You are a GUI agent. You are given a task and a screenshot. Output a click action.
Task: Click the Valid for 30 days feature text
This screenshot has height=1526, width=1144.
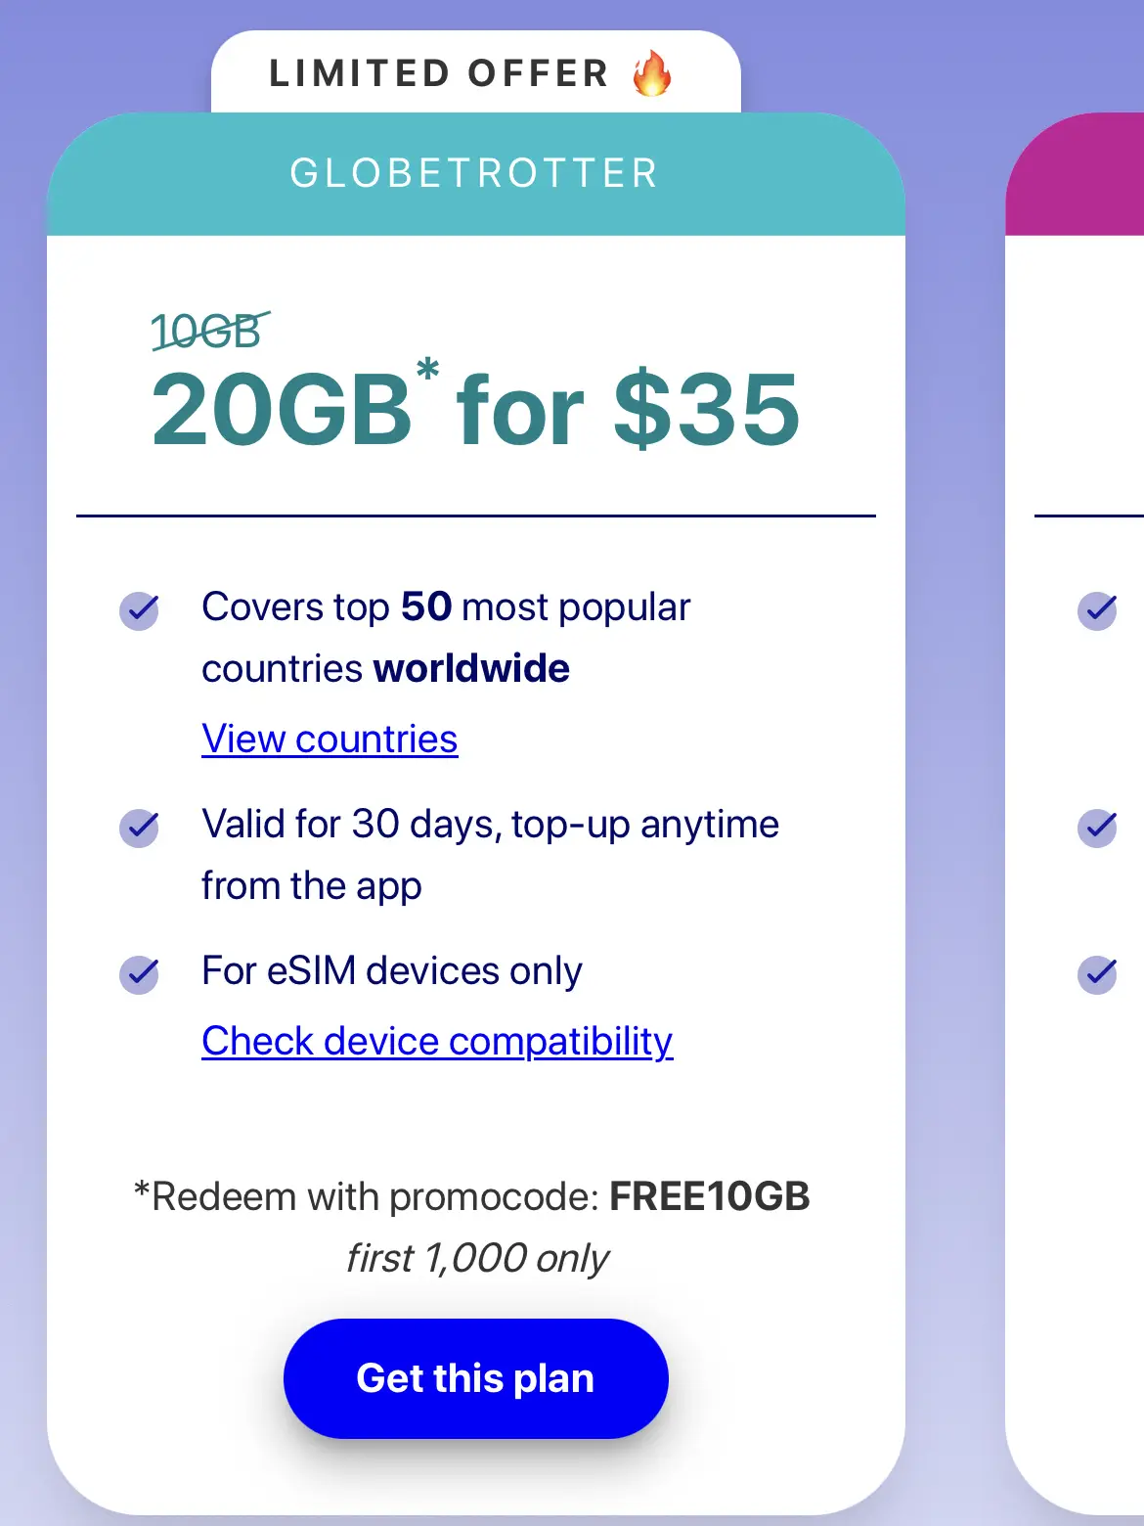(x=490, y=855)
